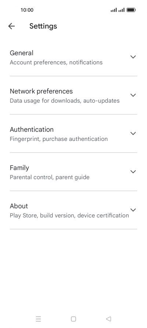This screenshot has width=147, height=328.
Task: Tap the back arrow icon
Action: (x=11, y=26)
